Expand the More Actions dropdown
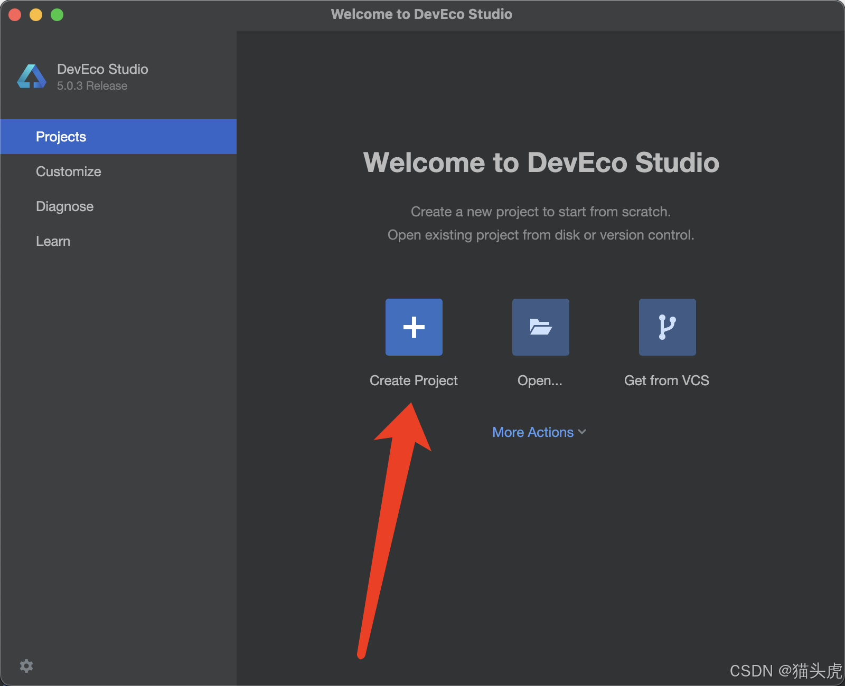 pos(539,432)
